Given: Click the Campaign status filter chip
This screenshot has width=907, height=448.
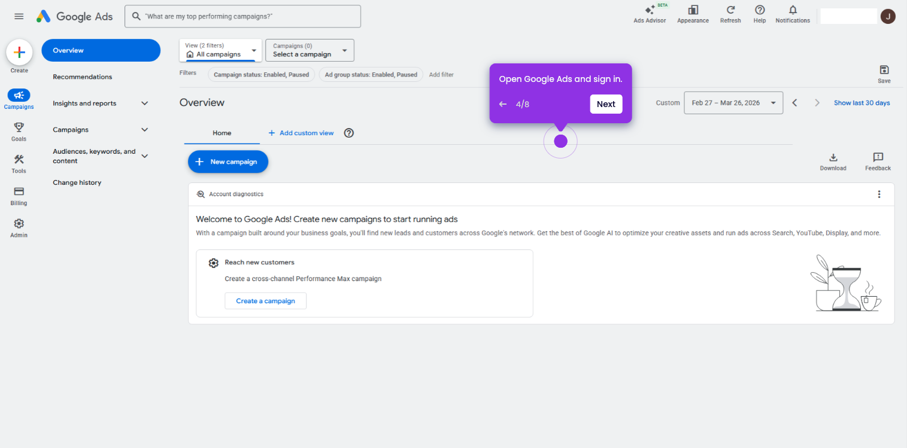Looking at the screenshot, I should coord(262,75).
